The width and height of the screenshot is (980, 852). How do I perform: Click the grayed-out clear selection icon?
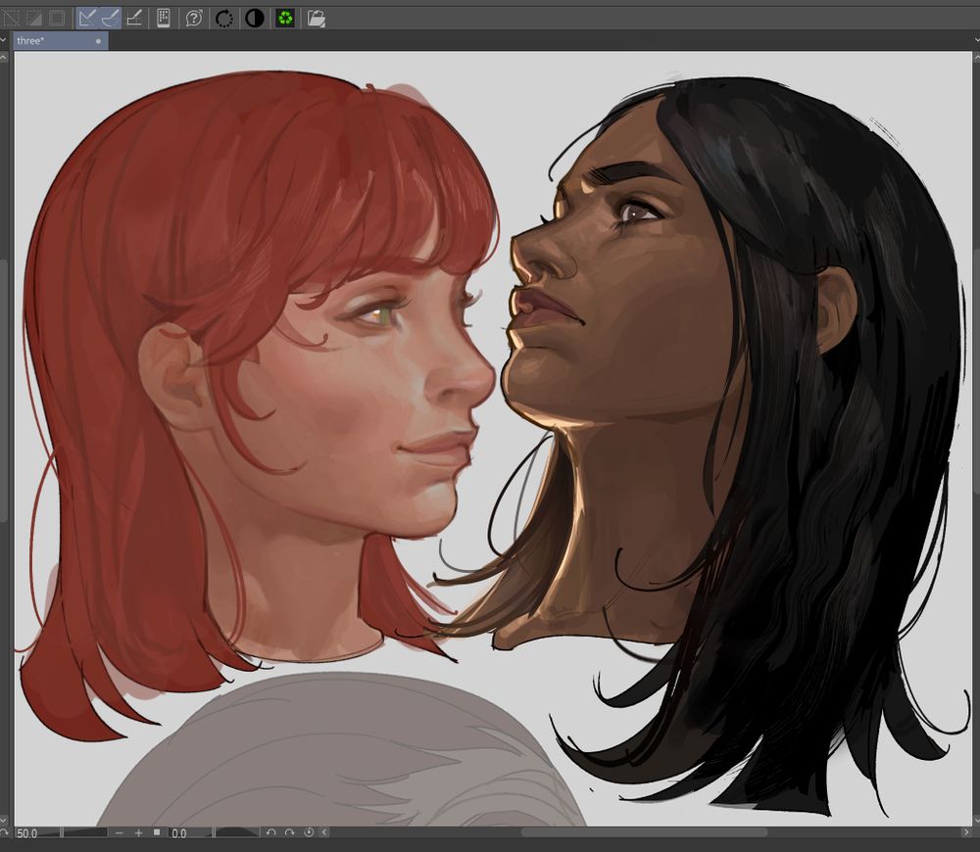pyautogui.click(x=11, y=18)
